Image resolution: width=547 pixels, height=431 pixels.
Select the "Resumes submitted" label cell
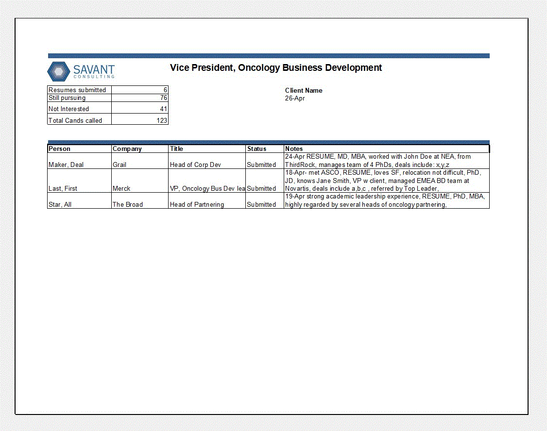[80, 90]
